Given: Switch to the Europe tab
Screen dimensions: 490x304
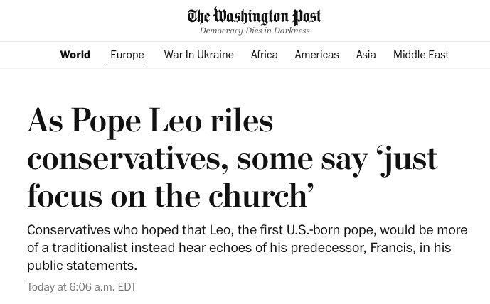Looking at the screenshot, I should pos(127,55).
